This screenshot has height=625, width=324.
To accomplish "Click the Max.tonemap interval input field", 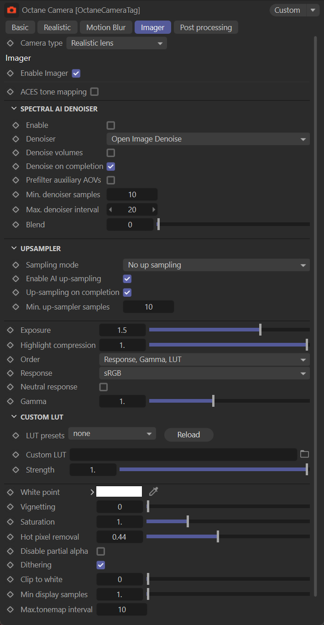I will coord(122,609).
